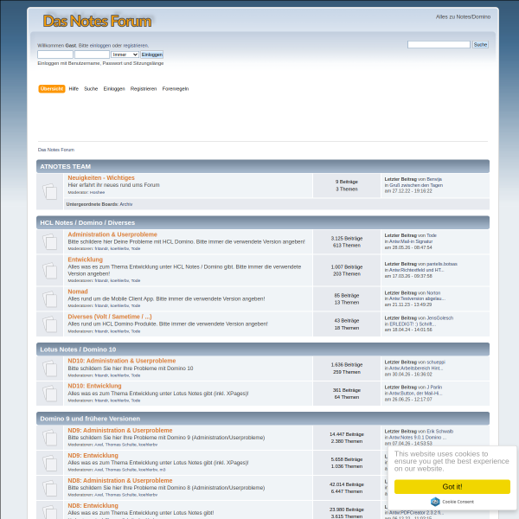Open the Hilfe menu item
Image resolution: width=519 pixels, height=519 pixels.
coord(74,89)
